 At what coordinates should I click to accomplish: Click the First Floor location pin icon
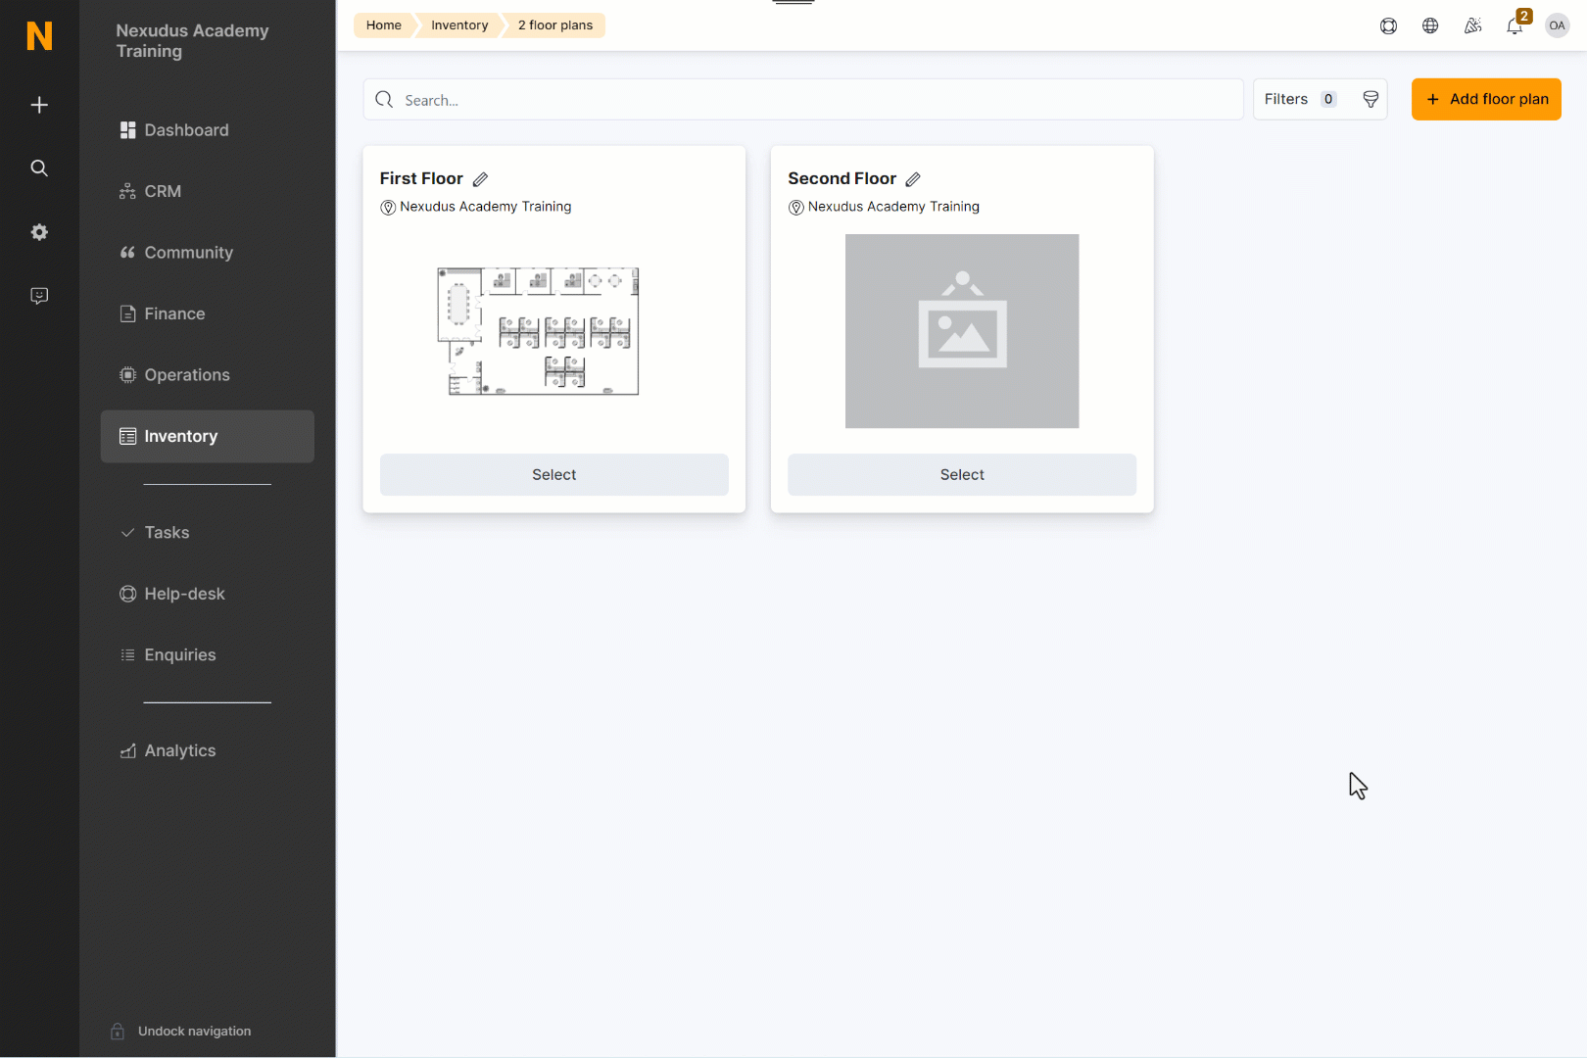[x=388, y=208]
